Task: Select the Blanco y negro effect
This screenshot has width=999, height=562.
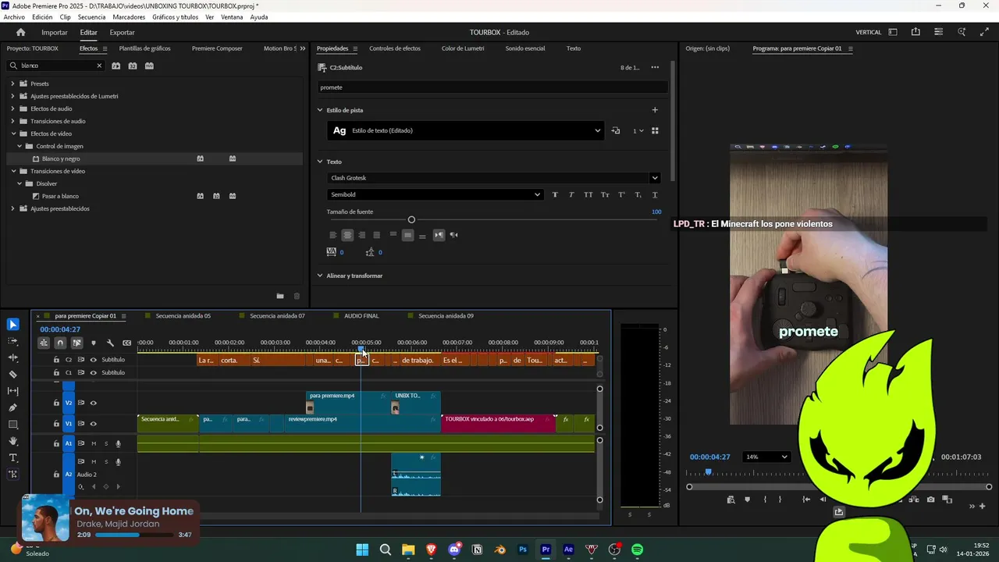Action: click(61, 158)
